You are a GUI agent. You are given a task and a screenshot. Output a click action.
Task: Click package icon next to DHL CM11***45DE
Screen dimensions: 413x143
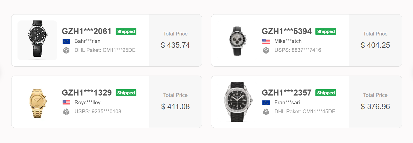pos(266,112)
